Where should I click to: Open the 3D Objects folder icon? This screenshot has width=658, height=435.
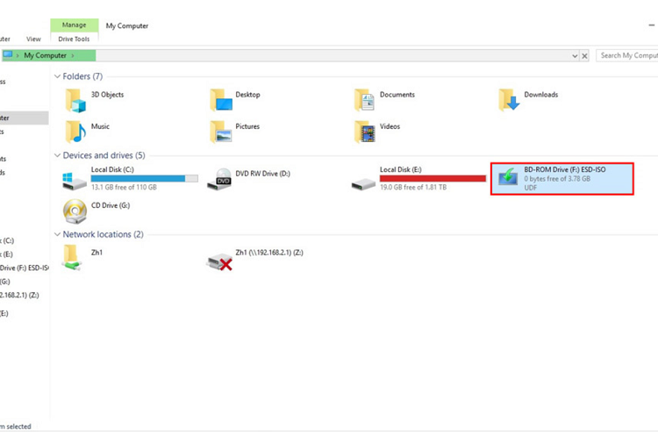point(75,100)
